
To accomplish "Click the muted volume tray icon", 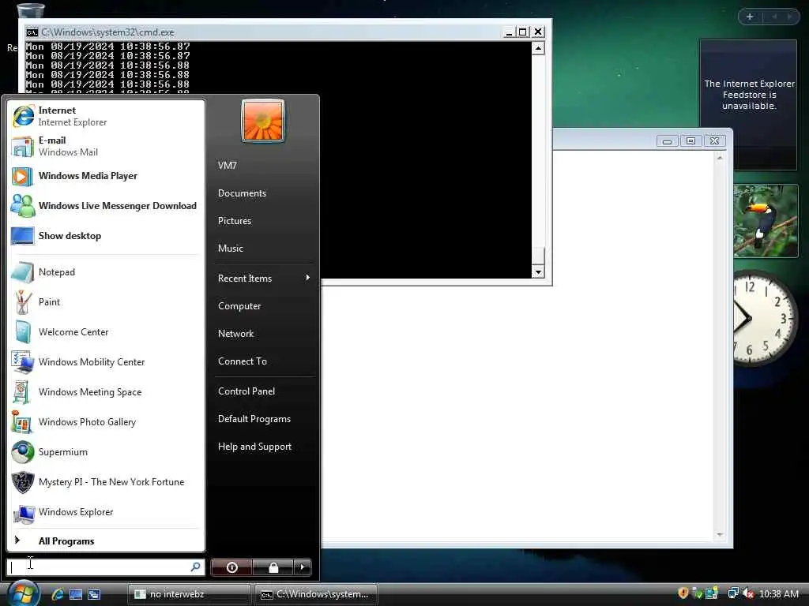I will [x=748, y=593].
